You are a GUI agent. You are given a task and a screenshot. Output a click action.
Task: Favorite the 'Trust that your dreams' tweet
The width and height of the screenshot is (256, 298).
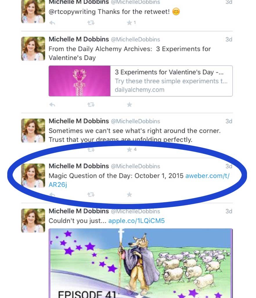coord(129,150)
